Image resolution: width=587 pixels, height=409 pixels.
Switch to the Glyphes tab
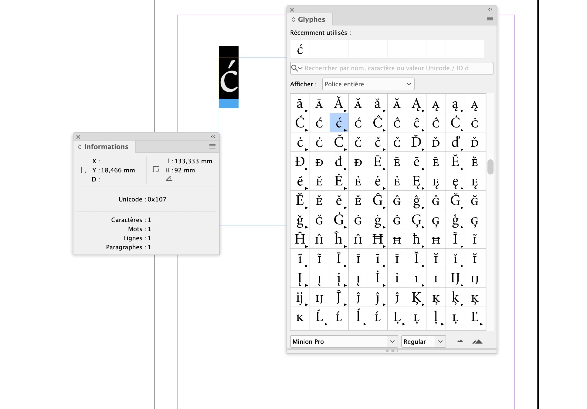click(311, 19)
